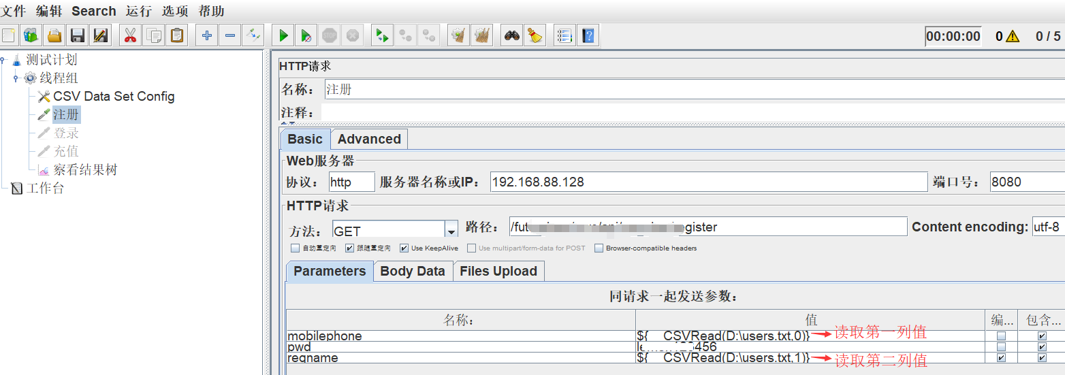Click the Content encoding utf-8 field
The width and height of the screenshot is (1065, 375).
coord(1049,227)
